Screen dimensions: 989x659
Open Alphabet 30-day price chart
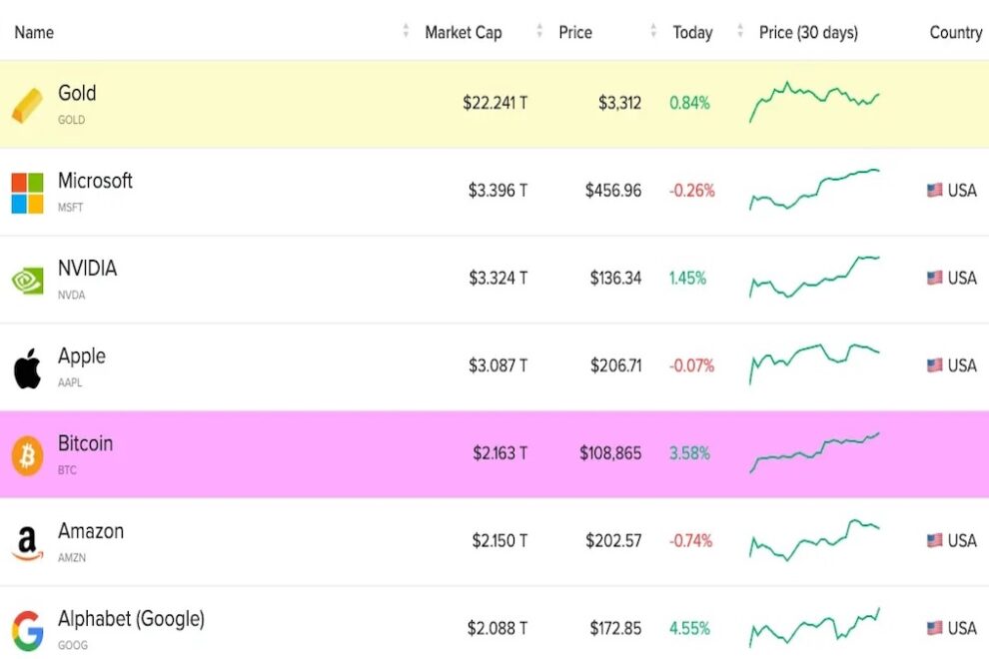click(814, 627)
